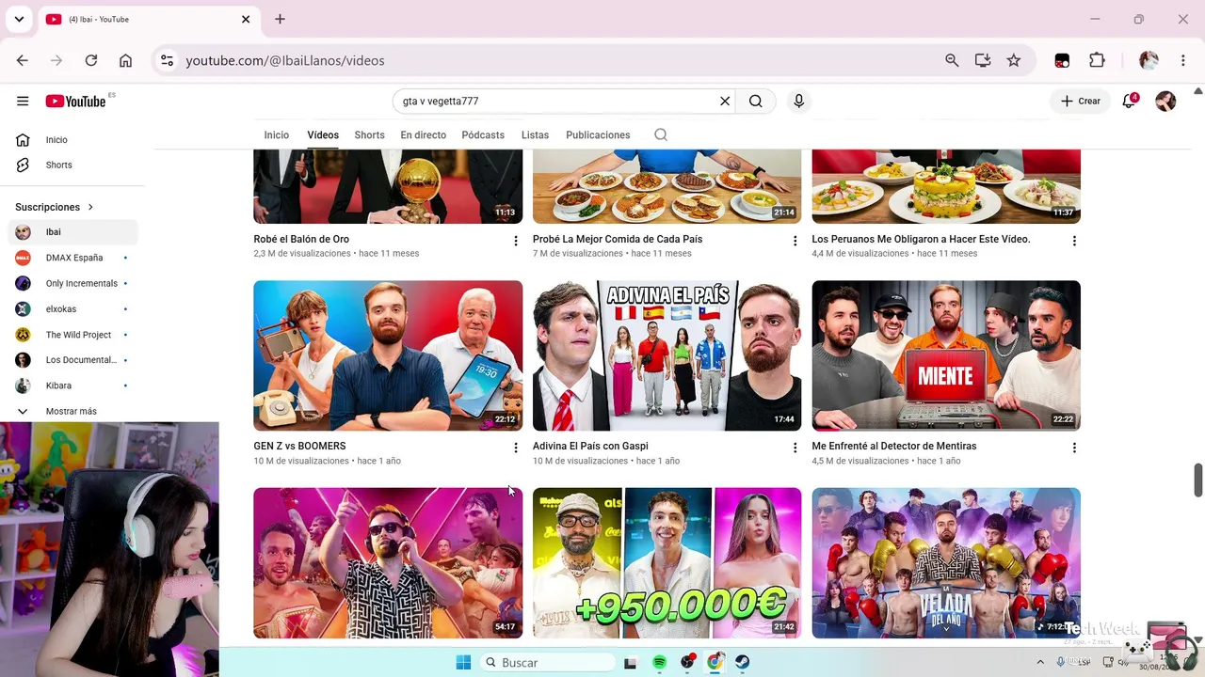Open more options for Me Enfrenté al Detector de Mentiras
The height and width of the screenshot is (677, 1205).
(1074, 448)
